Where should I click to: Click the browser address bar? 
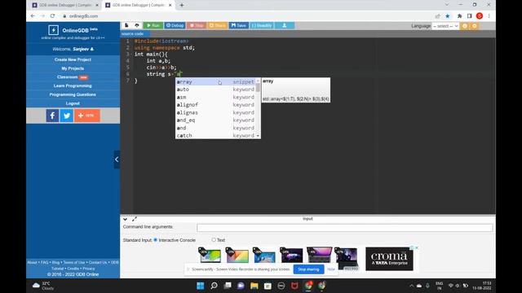(x=246, y=16)
